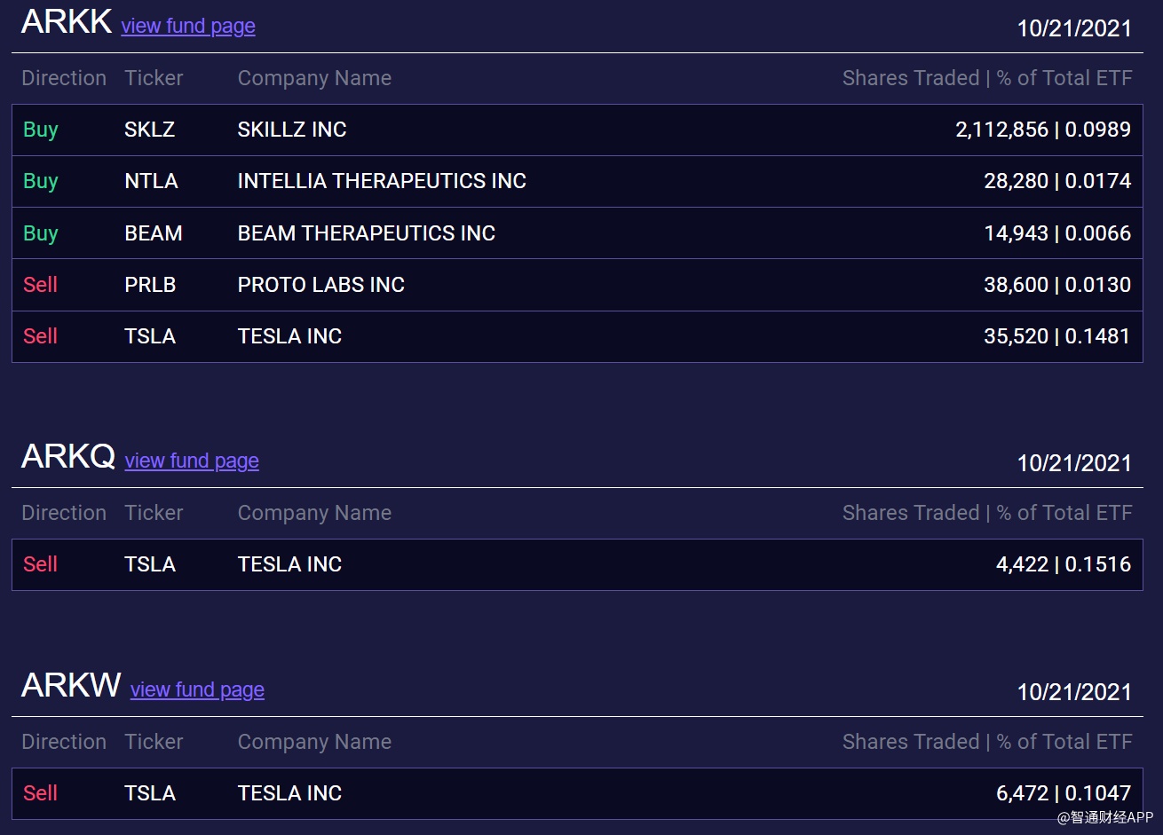
Task: Click the Ticker column header in the ARKQ table
Action: click(x=154, y=513)
